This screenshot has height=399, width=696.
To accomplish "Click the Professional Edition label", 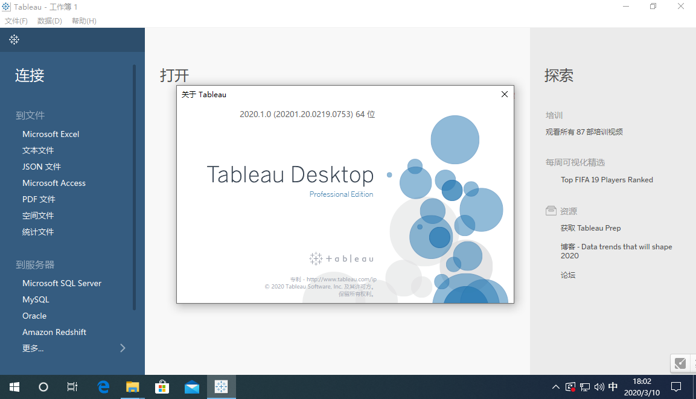I will 341,194.
